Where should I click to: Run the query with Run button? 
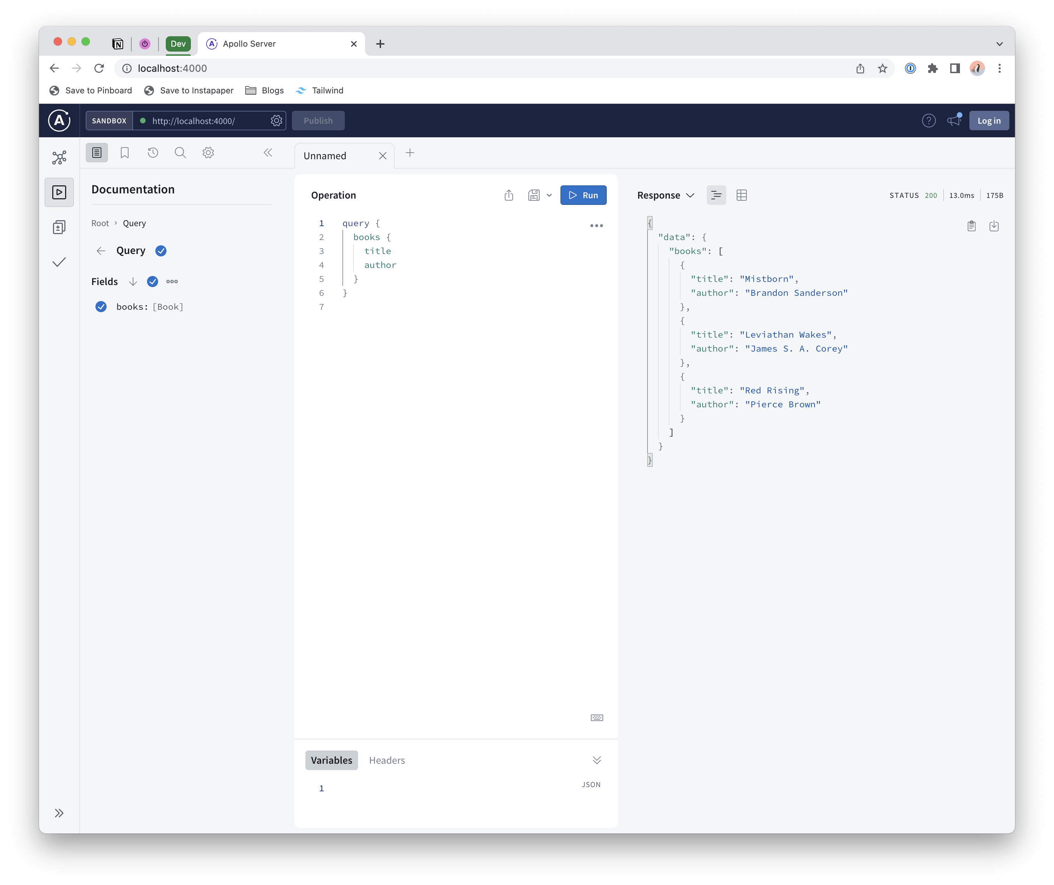pos(583,195)
